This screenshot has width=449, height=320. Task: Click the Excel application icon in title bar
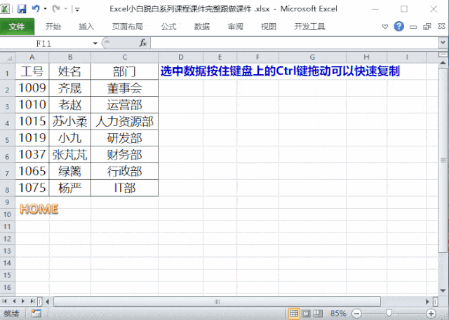[x=5, y=9]
